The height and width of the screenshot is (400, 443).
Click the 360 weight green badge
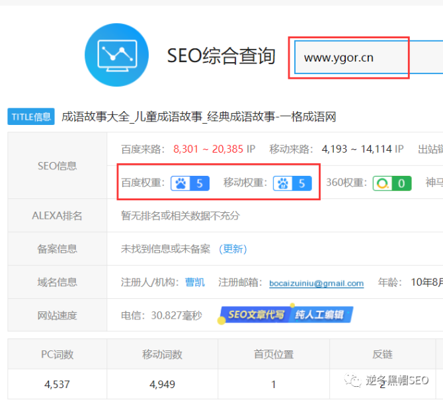[x=392, y=183]
